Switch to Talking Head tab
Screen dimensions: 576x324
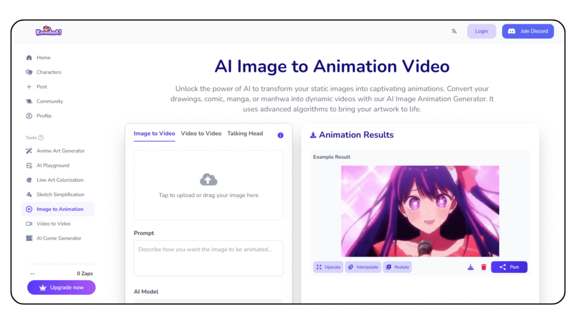(245, 134)
